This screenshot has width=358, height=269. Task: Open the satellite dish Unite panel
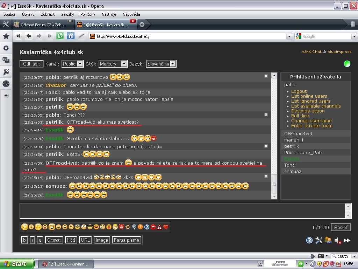click(x=6, y=72)
